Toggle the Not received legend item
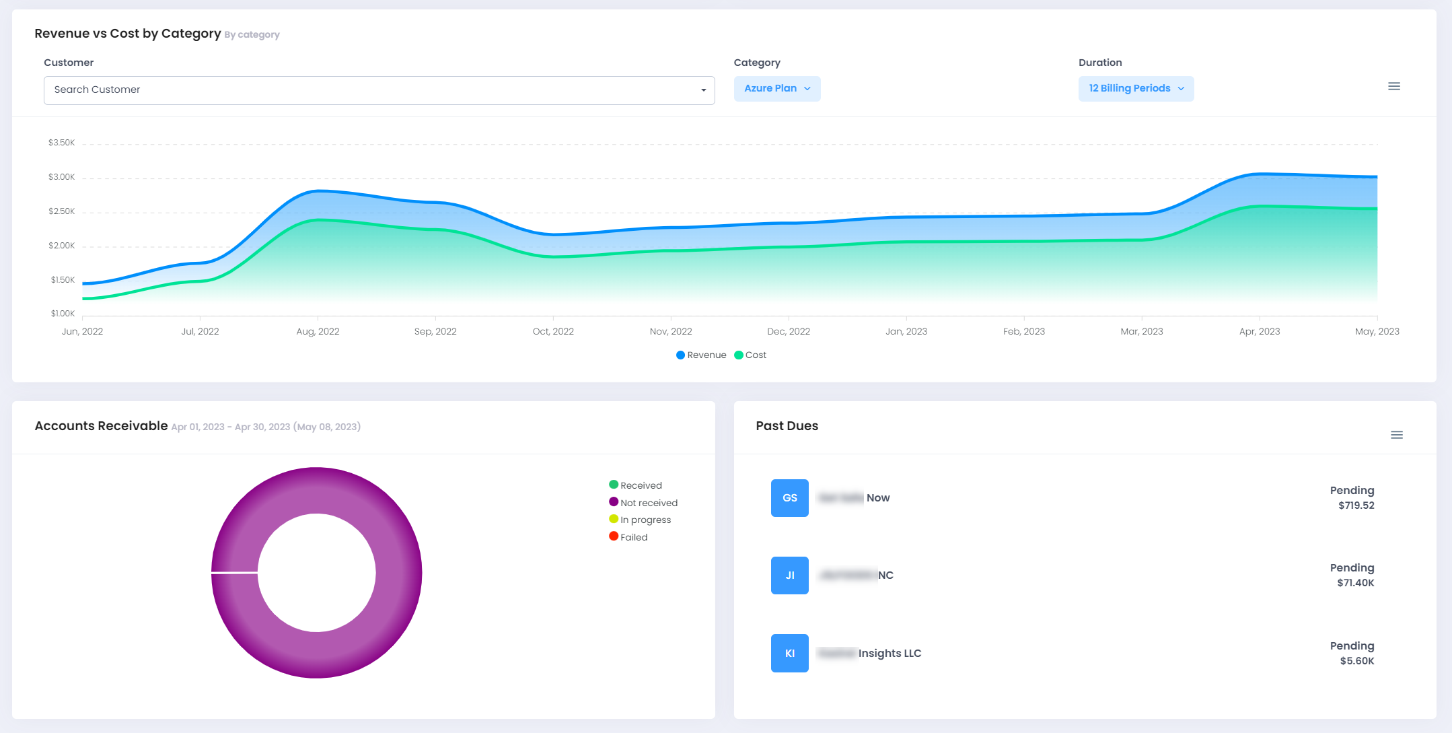Viewport: 1452px width, 733px height. [x=643, y=503]
